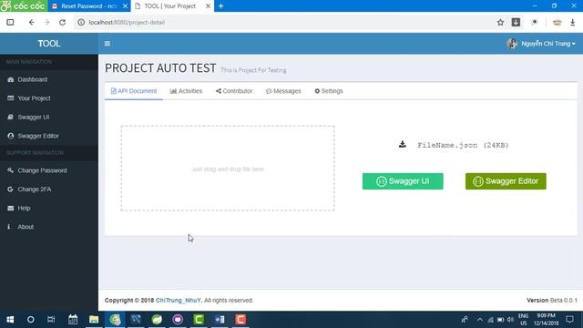This screenshot has width=583, height=328.
Task: Click the Cốc Cốc taskbar icon
Action: click(115, 320)
